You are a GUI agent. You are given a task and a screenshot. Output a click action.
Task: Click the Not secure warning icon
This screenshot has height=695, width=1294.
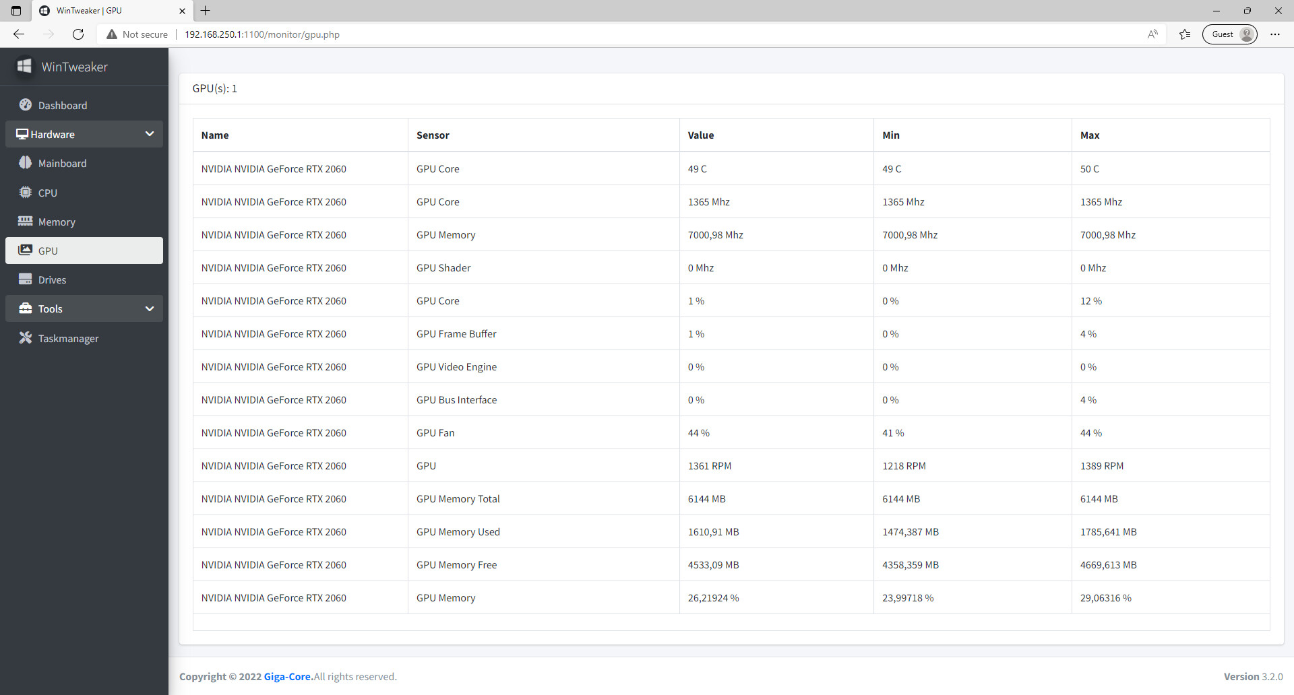(x=112, y=34)
